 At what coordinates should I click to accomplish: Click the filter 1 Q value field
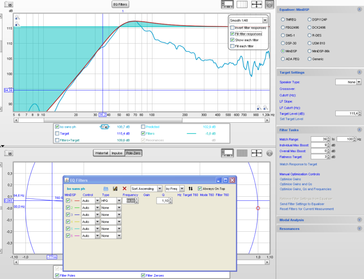tap(163, 201)
